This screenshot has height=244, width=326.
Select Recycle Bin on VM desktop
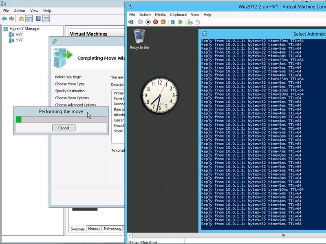(x=139, y=39)
